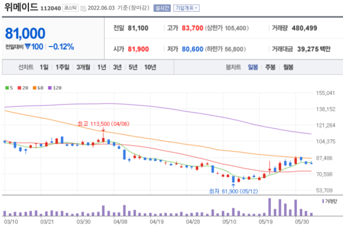Click the down-triangle change indicator 100
343x230 pixels.
coord(34,47)
